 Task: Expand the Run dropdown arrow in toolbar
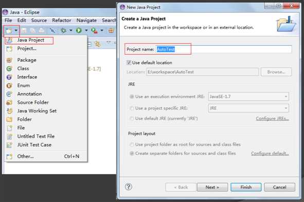pos(86,30)
